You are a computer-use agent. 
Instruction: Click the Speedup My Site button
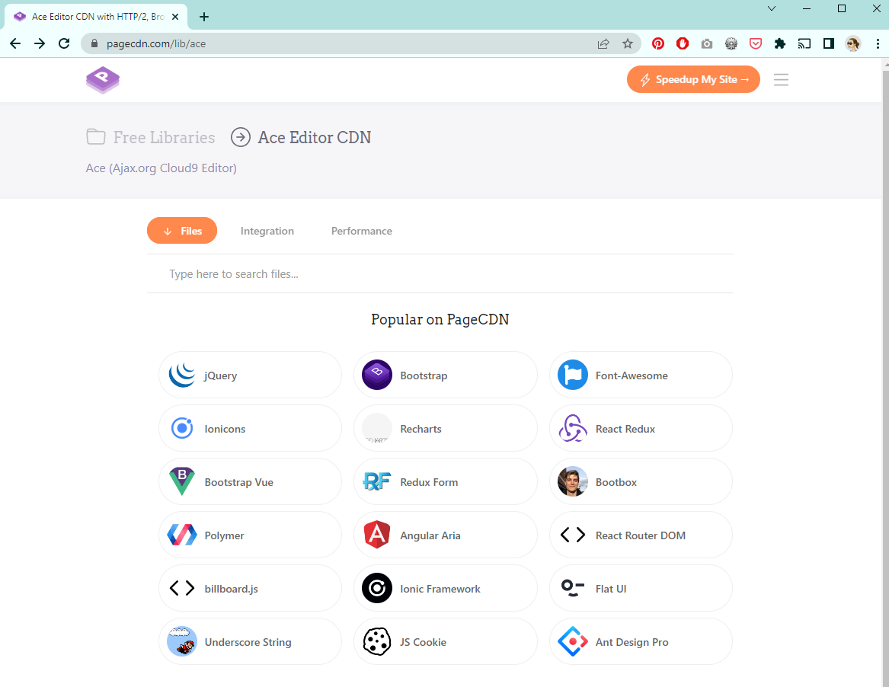(x=693, y=79)
